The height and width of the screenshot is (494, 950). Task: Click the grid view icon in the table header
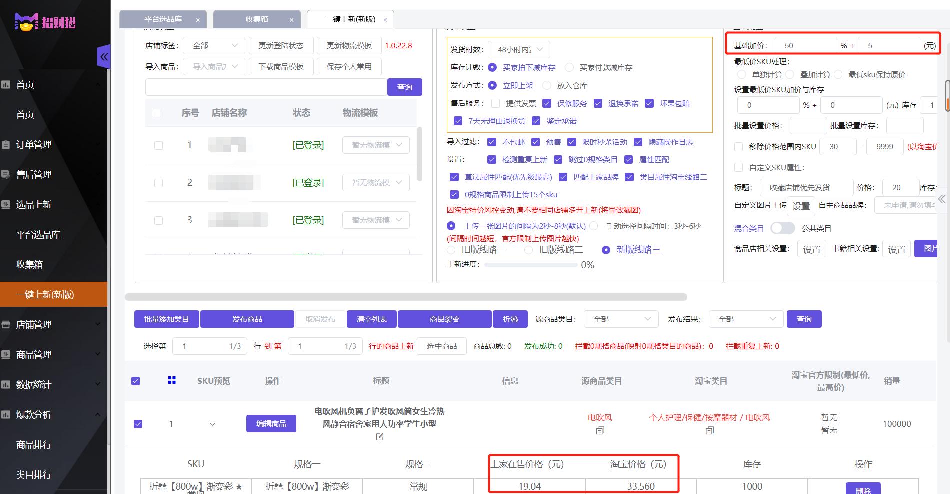tap(172, 380)
